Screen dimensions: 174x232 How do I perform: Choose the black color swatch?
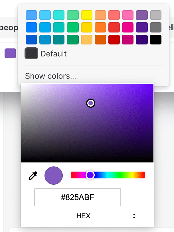click(156, 40)
